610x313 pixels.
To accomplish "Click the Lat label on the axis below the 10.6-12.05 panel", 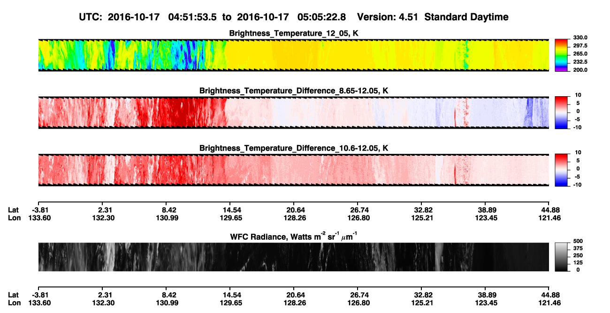I will point(14,210).
